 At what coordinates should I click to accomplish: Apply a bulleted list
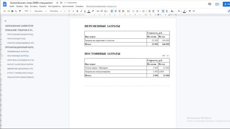coord(137,11)
